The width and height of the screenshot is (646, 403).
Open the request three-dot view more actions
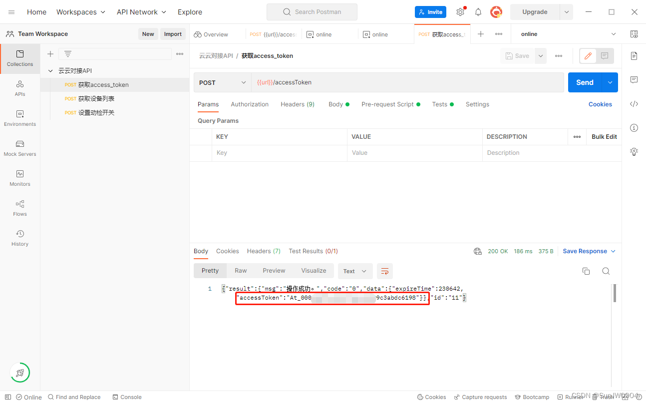[x=559, y=56]
